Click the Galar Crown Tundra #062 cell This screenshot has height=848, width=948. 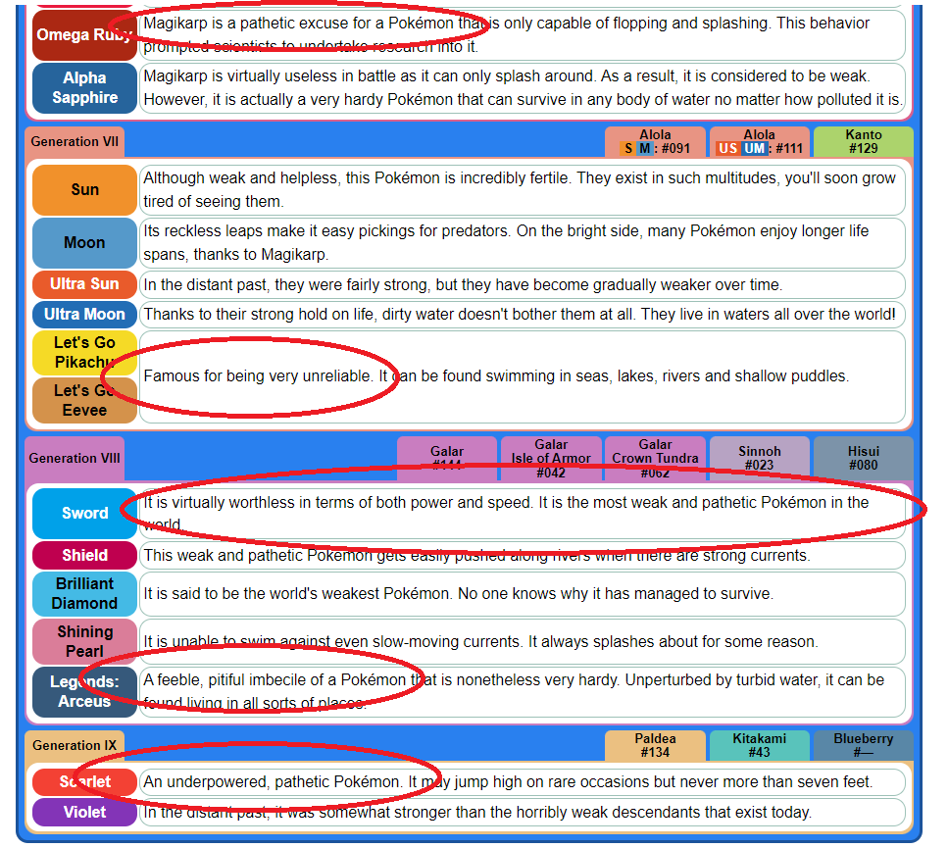coord(656,458)
